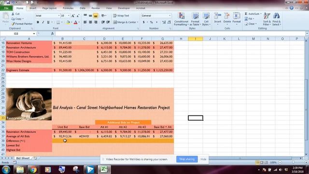Screen dimensions: 309x174
Task: Open the General number format dropdown
Action: [169, 15]
